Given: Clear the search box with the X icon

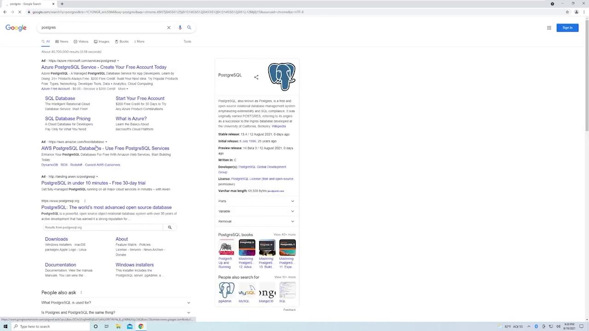Looking at the screenshot, I should 169,28.
